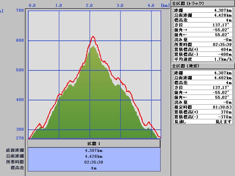Select the 全区間 (地形) panel header

coord(185,66)
